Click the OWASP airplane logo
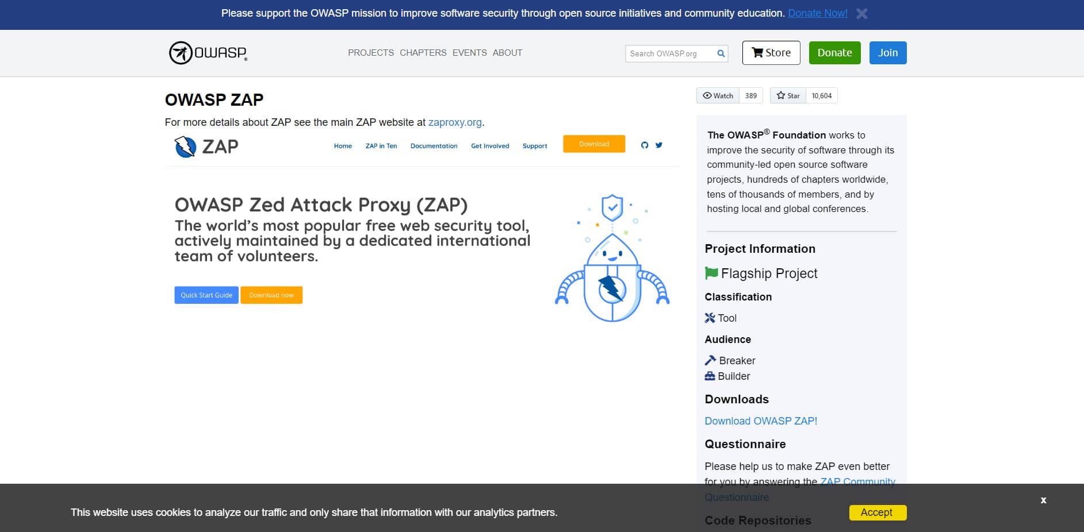The width and height of the screenshot is (1084, 532). [180, 52]
